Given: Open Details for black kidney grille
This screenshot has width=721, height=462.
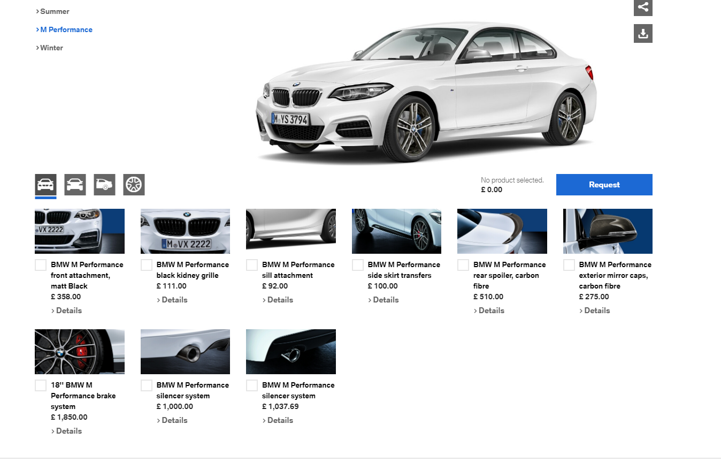Looking at the screenshot, I should (172, 300).
